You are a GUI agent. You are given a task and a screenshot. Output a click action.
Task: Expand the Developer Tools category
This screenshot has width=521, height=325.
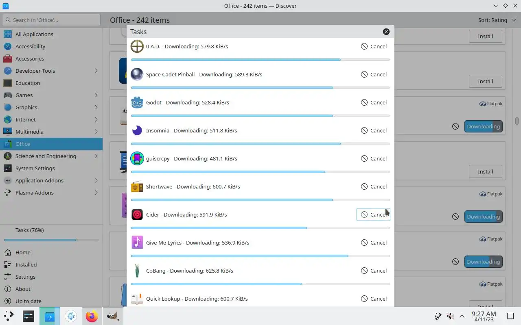(x=96, y=71)
